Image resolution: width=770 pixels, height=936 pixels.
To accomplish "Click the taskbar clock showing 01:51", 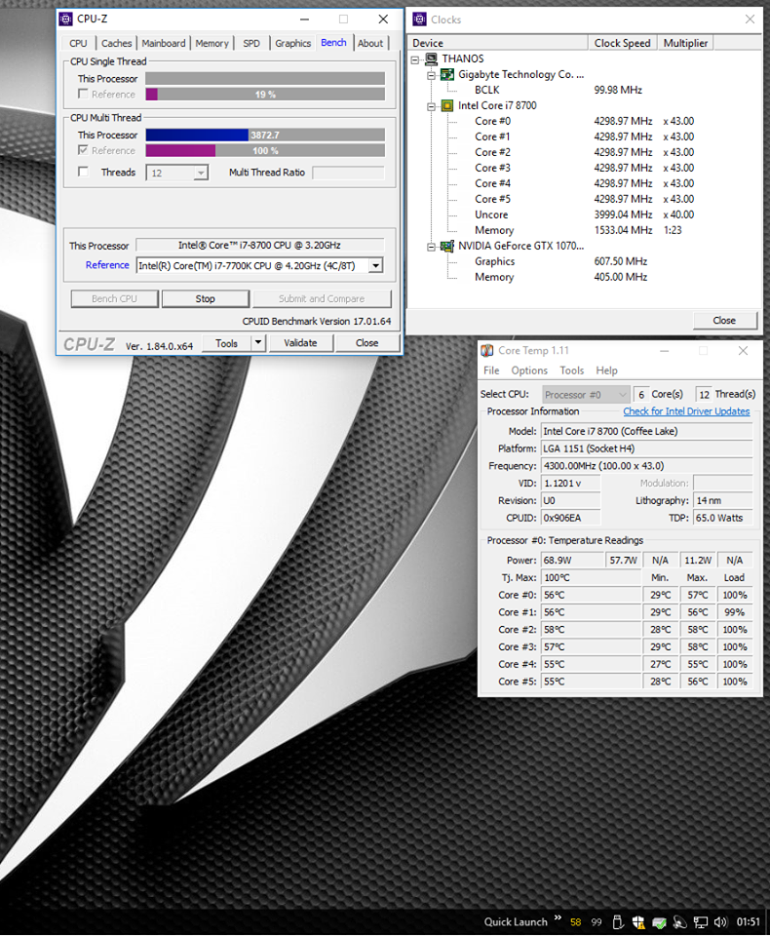I will click(749, 922).
